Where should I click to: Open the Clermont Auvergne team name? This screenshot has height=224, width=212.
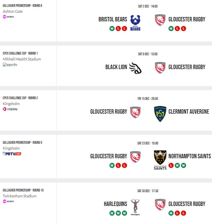tap(189, 111)
